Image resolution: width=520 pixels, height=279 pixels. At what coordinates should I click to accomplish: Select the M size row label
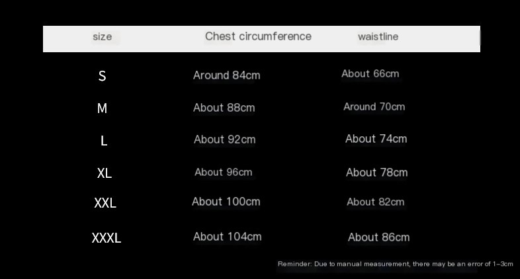click(x=102, y=108)
